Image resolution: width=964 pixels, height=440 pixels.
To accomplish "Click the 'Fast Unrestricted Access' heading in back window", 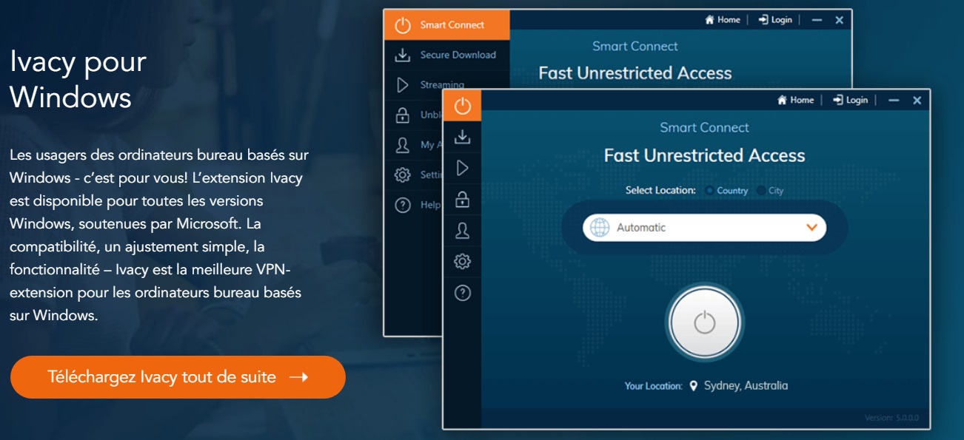I will click(635, 73).
